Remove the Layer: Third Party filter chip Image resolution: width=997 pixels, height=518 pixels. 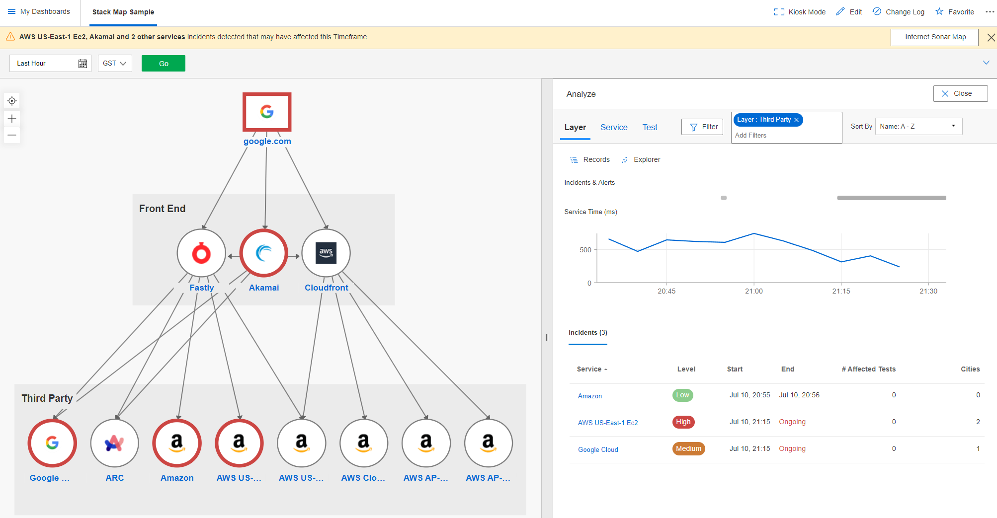coord(796,120)
